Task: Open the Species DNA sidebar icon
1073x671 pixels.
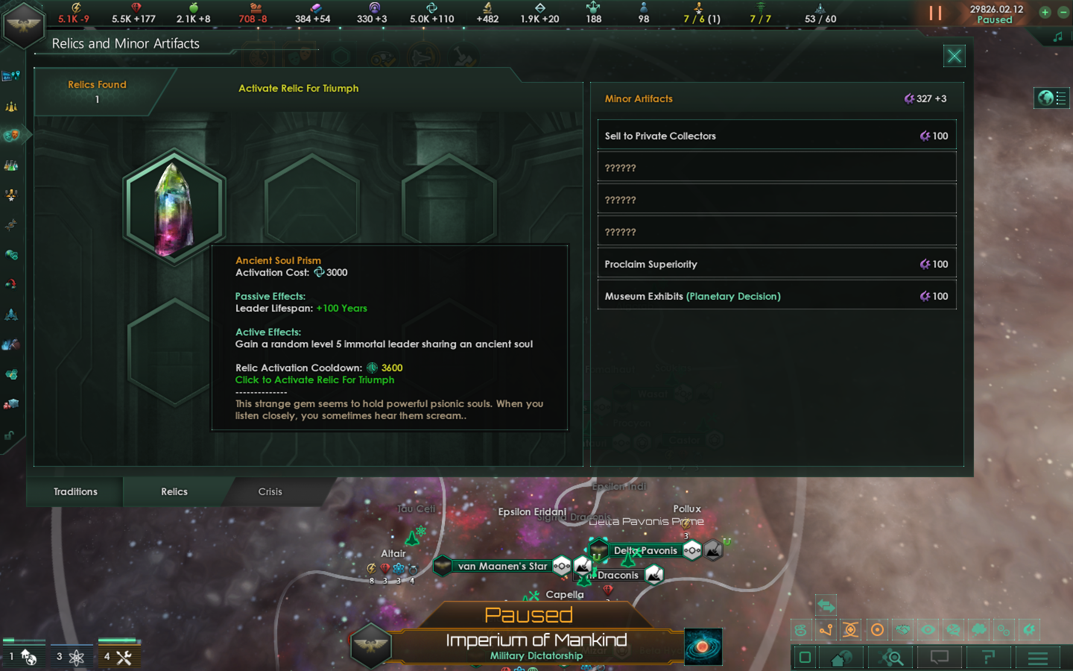Action: 11,225
